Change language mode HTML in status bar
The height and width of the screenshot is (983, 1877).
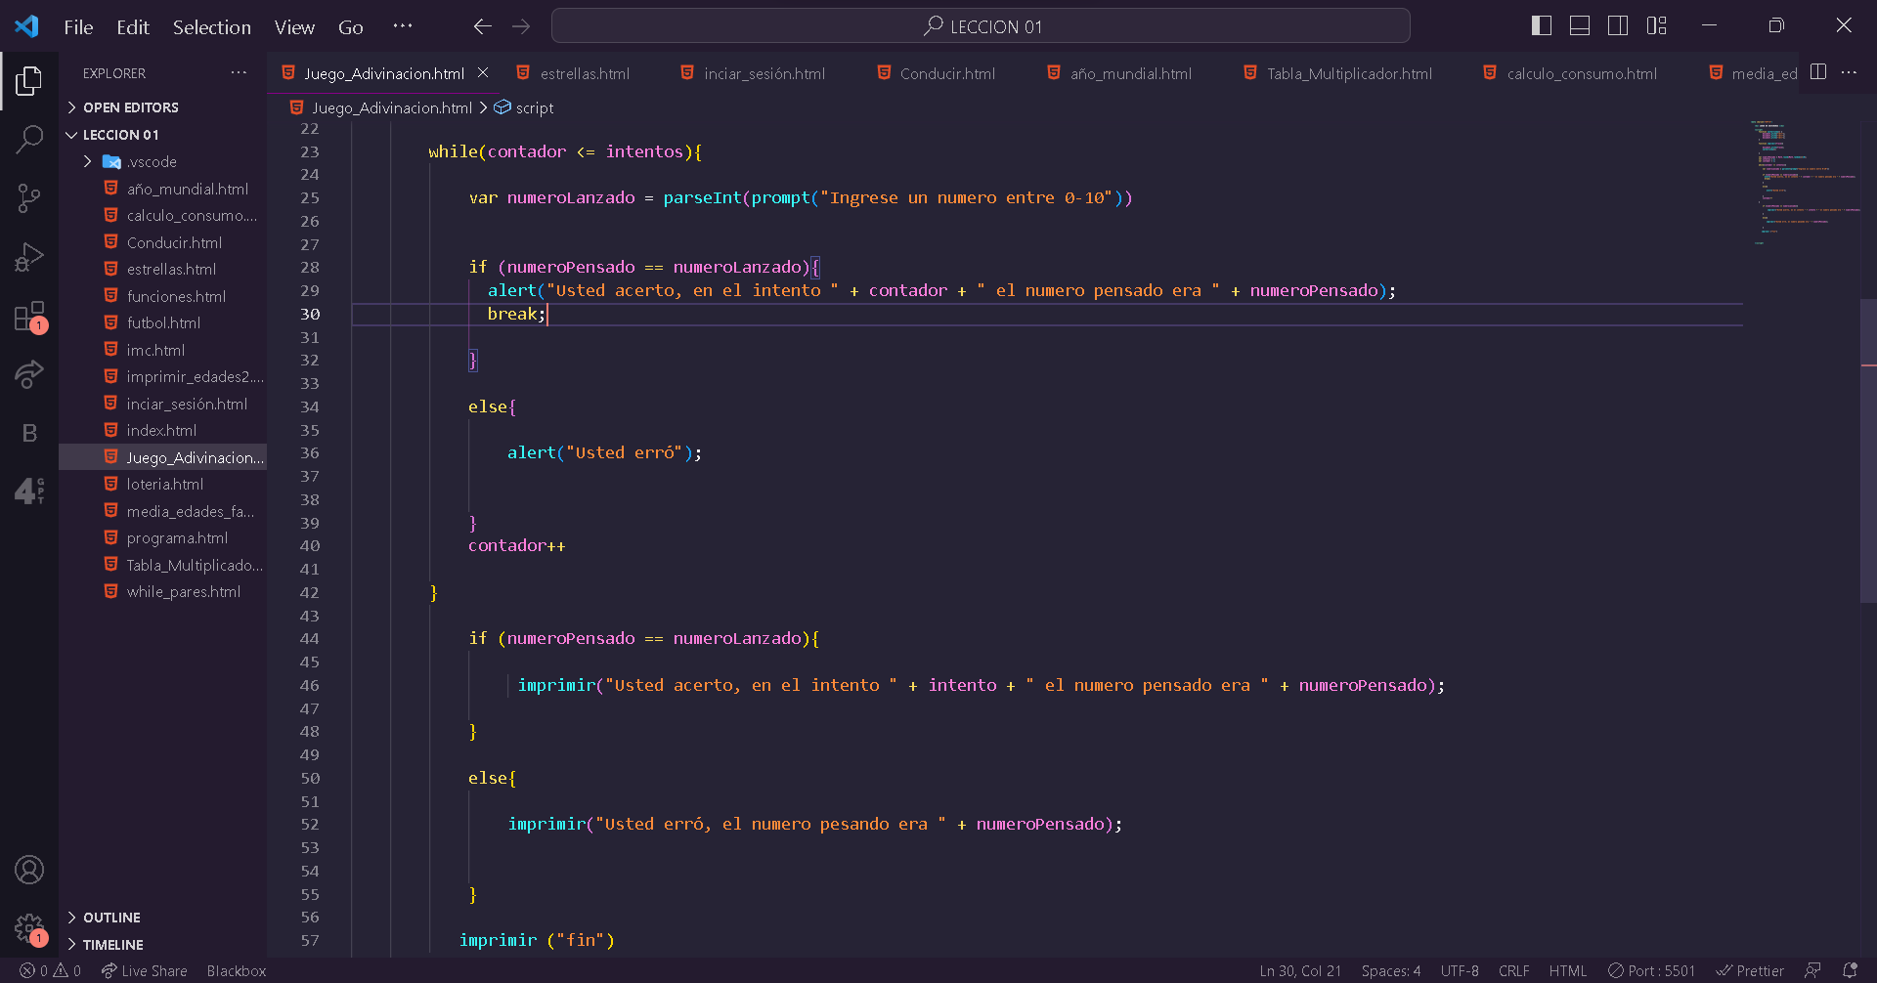(1568, 970)
